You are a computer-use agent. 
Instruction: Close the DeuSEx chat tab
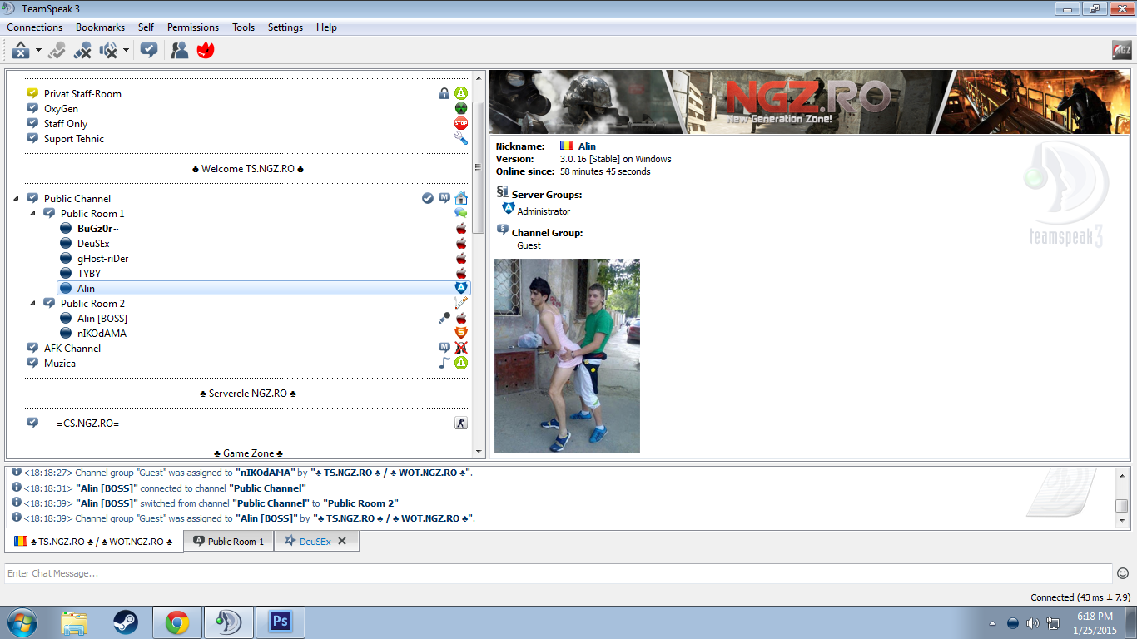click(342, 541)
